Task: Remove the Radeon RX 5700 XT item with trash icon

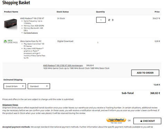Action: [113, 20]
